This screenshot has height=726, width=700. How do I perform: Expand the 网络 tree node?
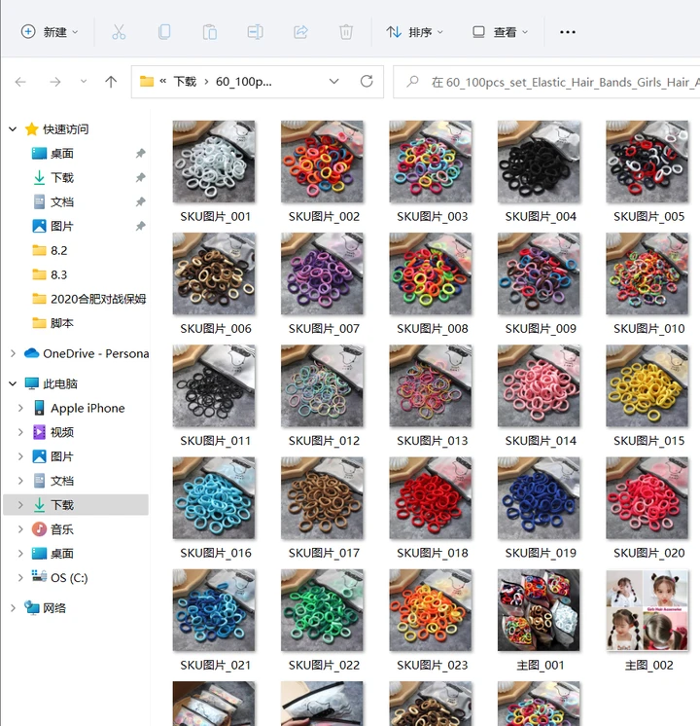[13, 608]
